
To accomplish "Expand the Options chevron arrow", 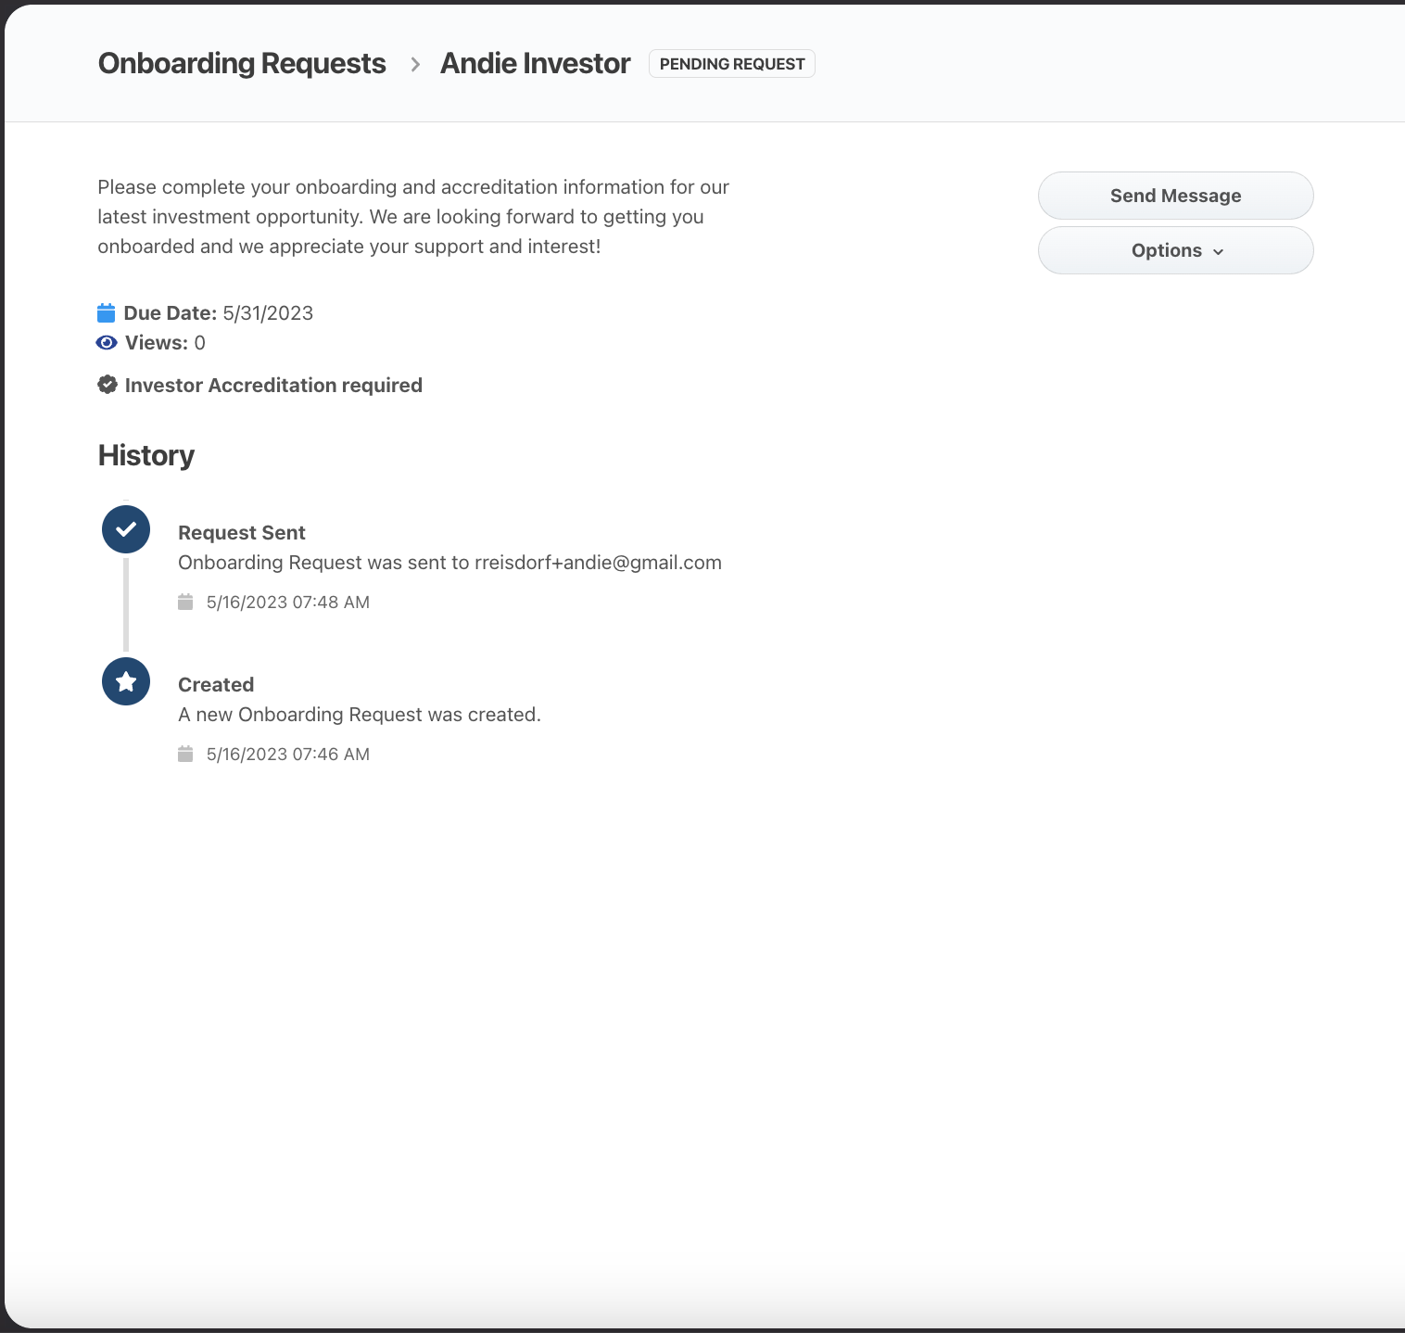I will (x=1219, y=251).
